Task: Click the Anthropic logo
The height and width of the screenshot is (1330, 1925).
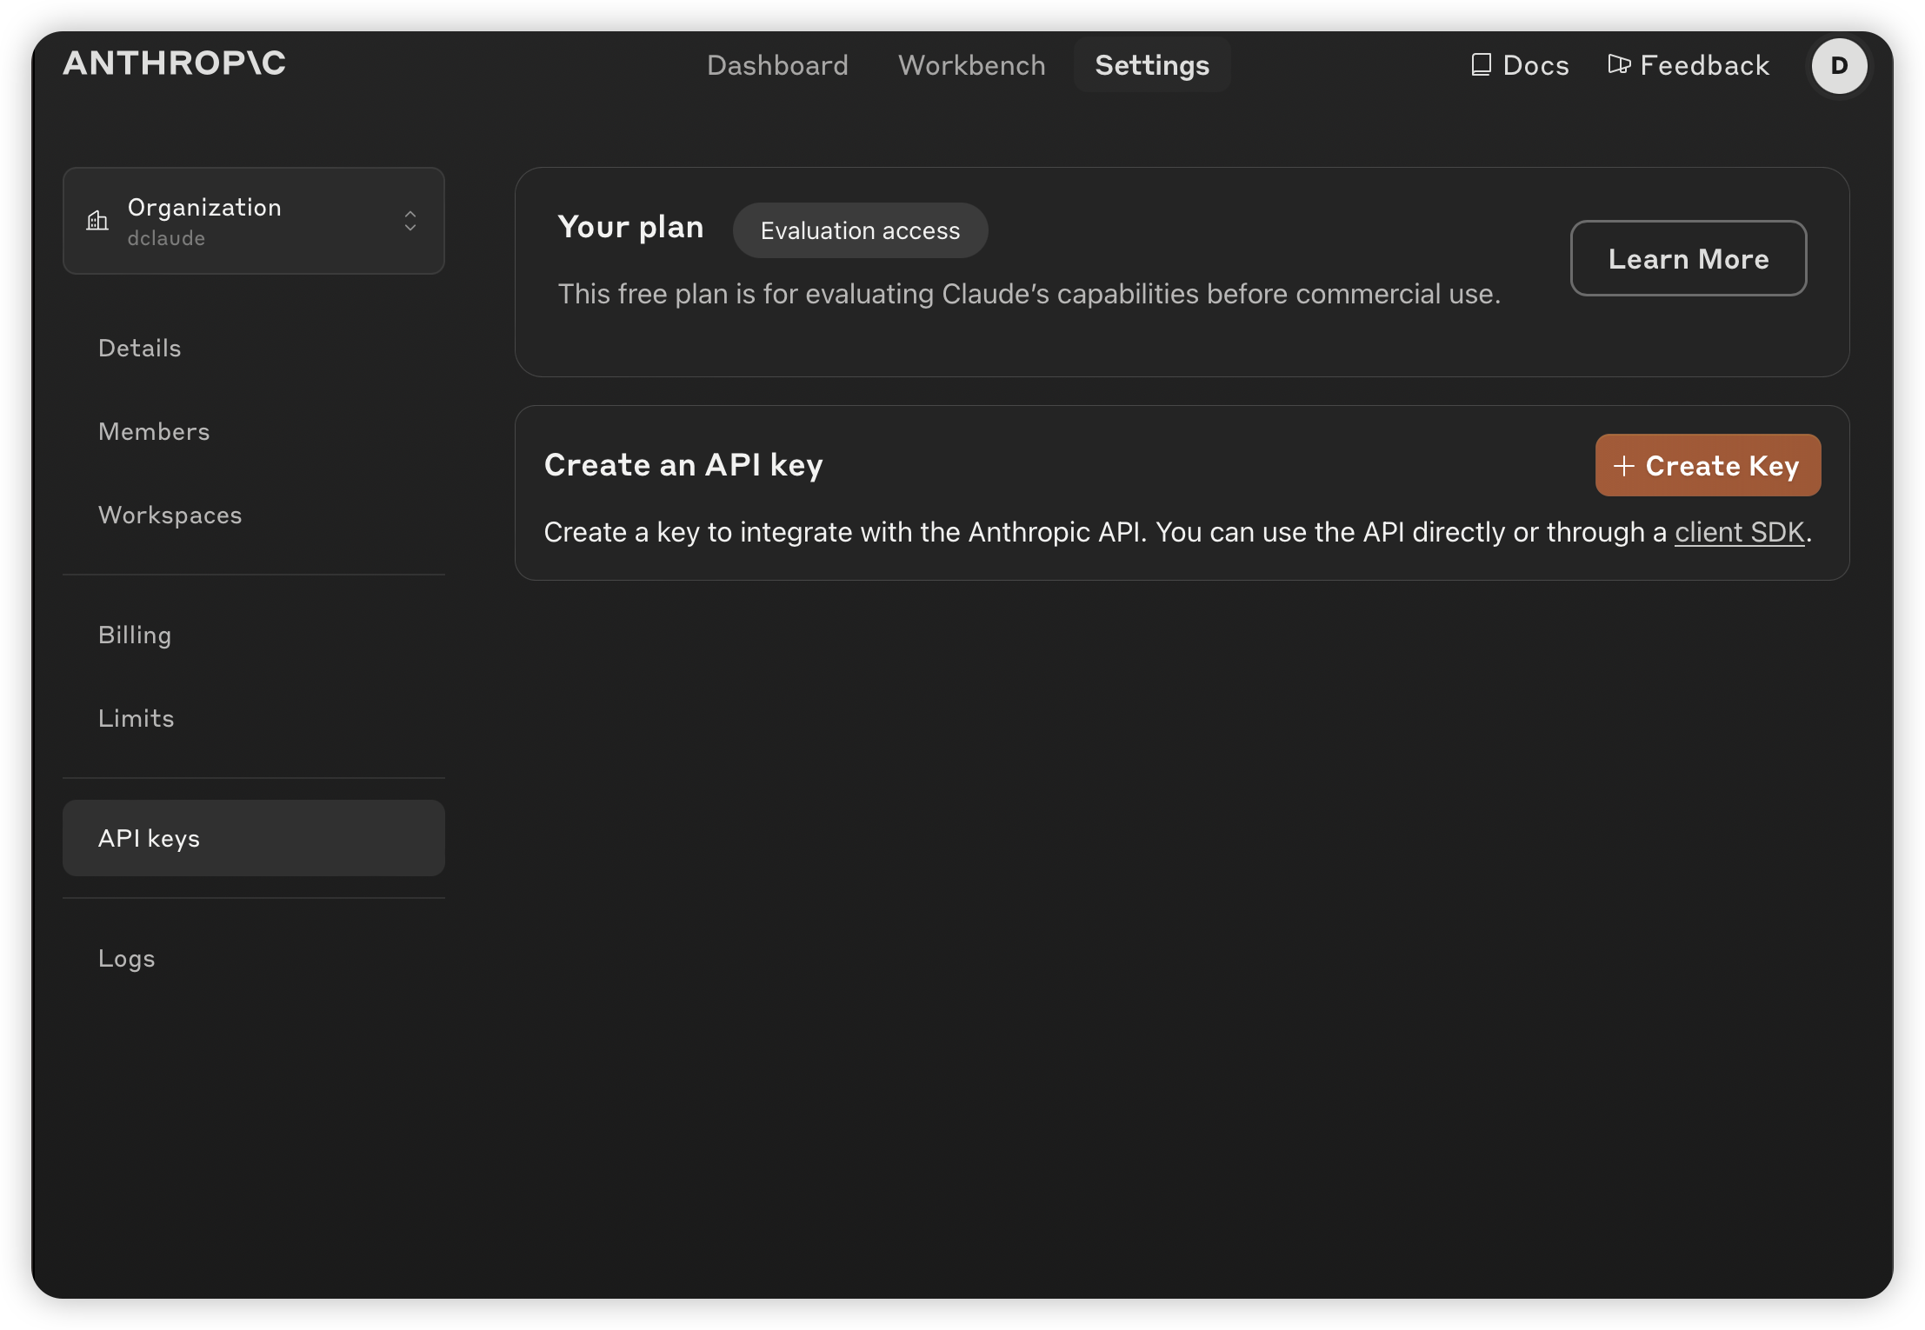Action: point(174,63)
